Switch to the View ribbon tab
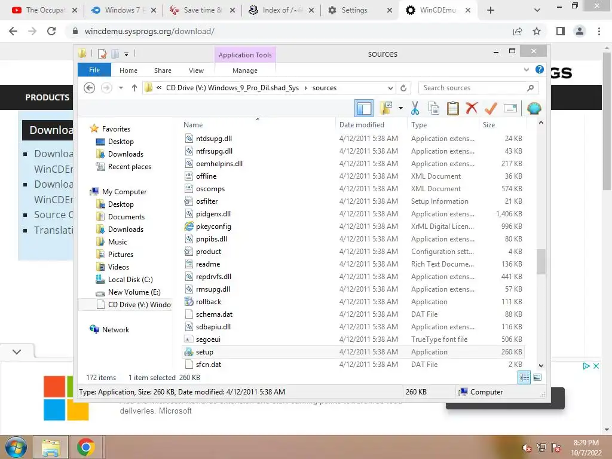Viewport: 612px width, 459px height. 196,71
